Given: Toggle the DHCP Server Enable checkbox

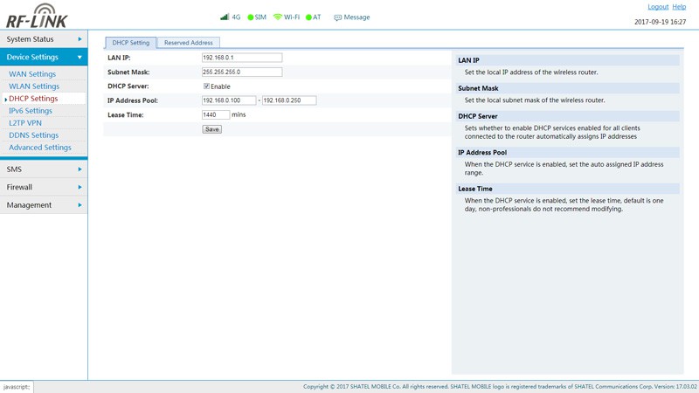Looking at the screenshot, I should pyautogui.click(x=206, y=86).
